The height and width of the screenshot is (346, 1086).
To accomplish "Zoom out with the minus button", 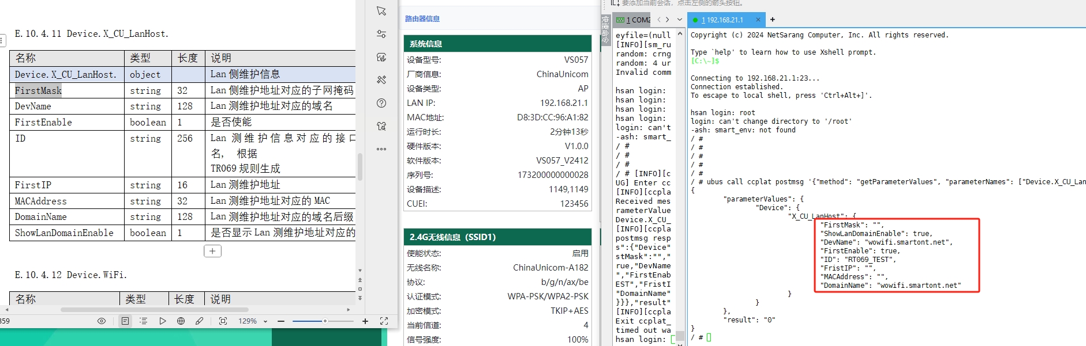I will coord(281,321).
